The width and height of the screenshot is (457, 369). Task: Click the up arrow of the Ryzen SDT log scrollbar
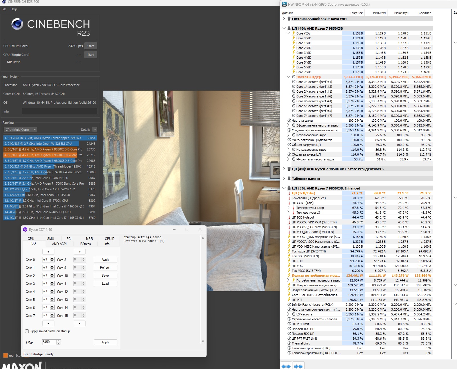203,238
